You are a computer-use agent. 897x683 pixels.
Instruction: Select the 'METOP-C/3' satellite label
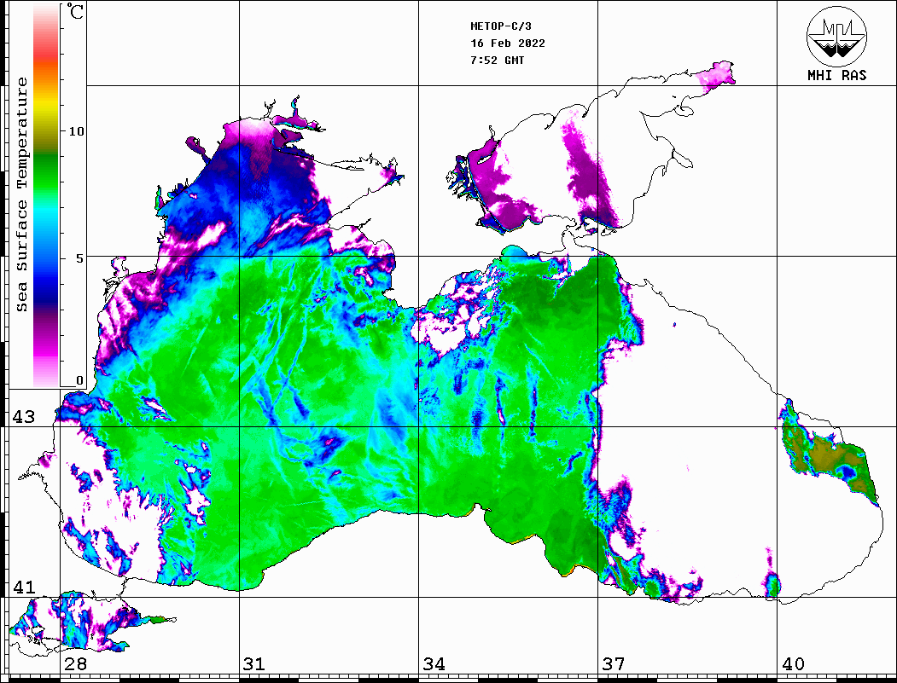[x=501, y=26]
